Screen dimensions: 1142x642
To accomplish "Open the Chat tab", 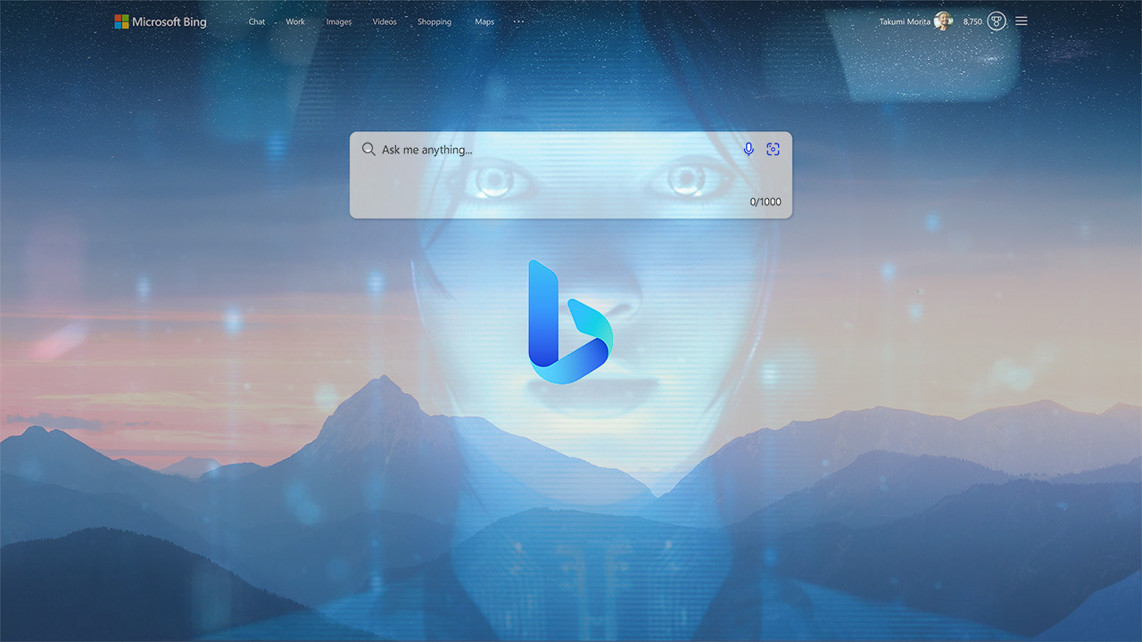I will pos(257,21).
